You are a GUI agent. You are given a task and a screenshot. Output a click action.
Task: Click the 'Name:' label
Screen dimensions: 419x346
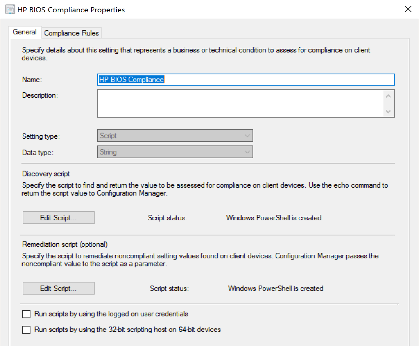pos(32,80)
